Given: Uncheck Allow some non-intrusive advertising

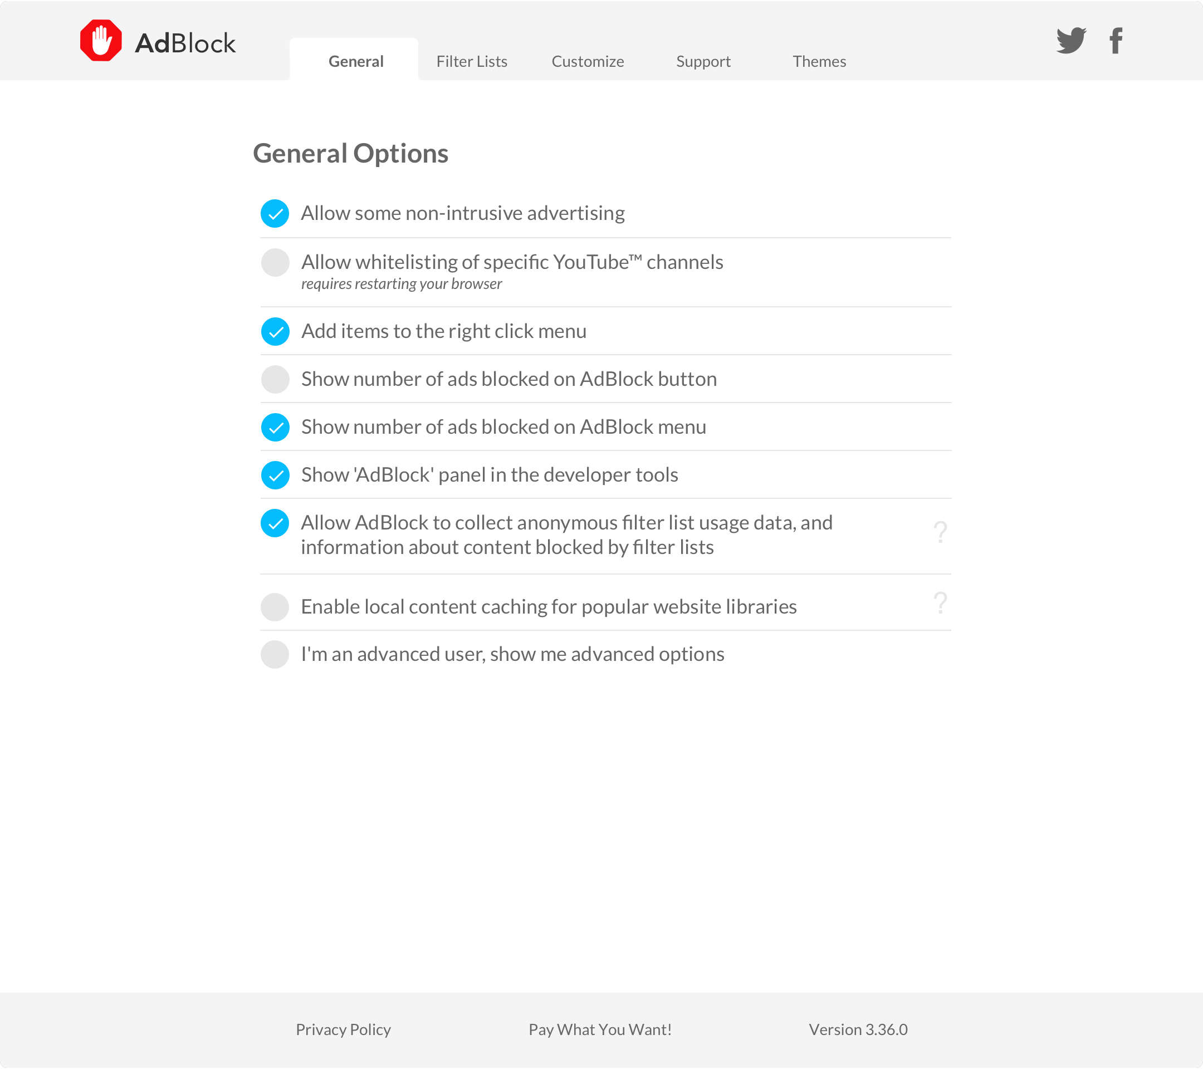Looking at the screenshot, I should [x=275, y=214].
